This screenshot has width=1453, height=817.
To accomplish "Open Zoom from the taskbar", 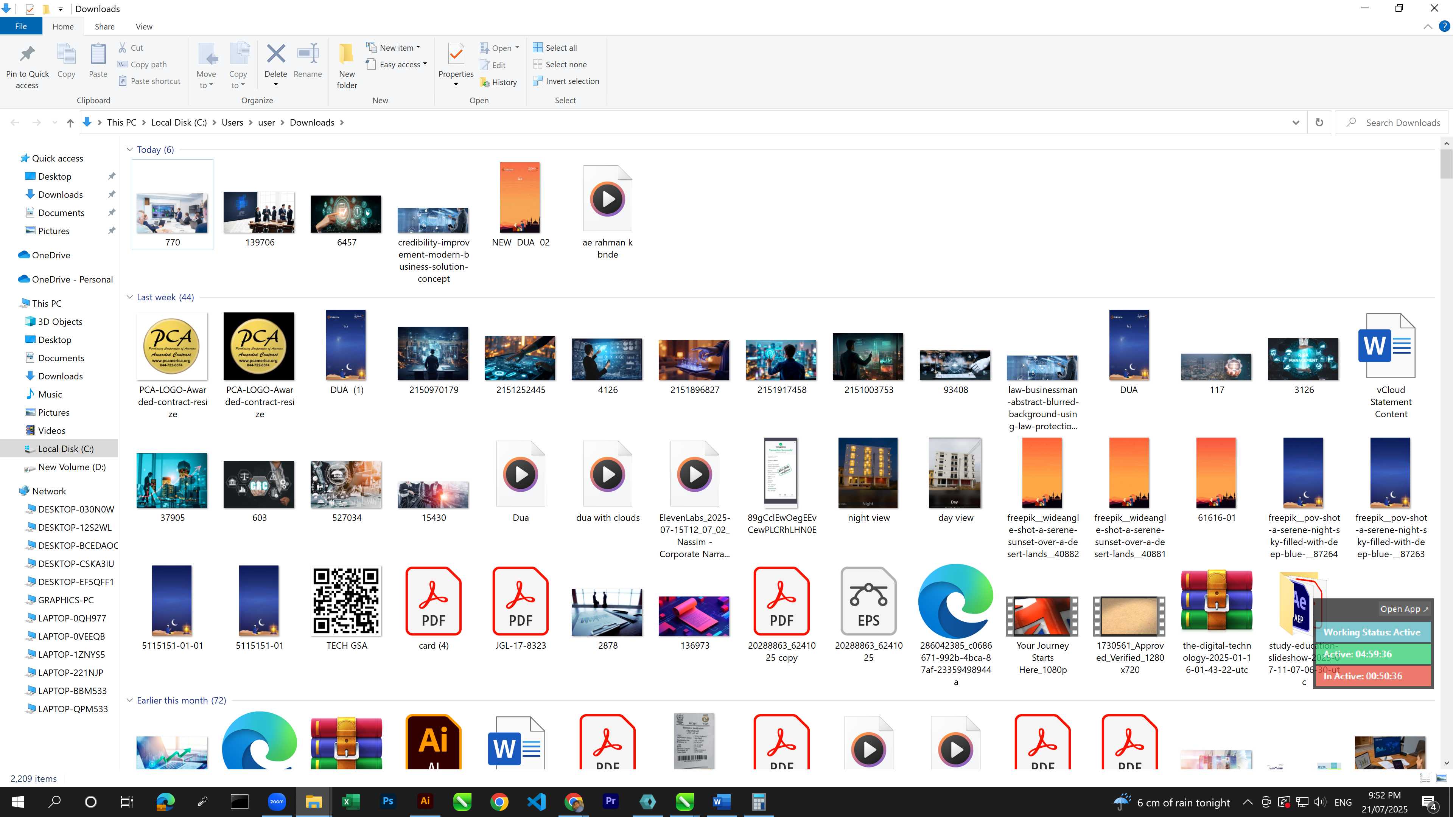I will click(276, 801).
